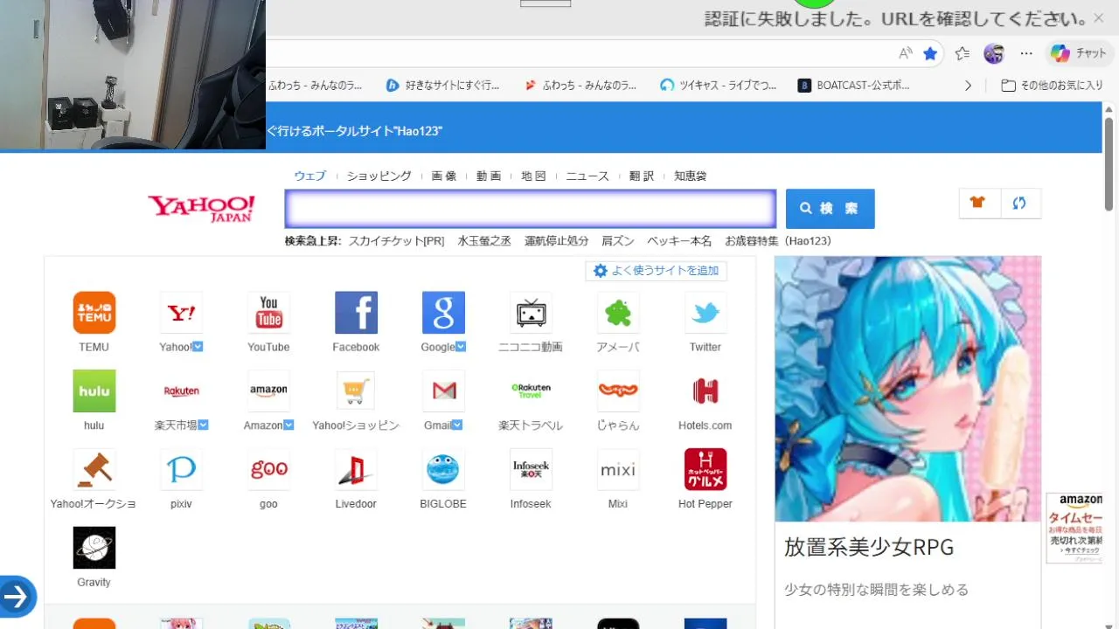Open the Yahoo!オークション gavel icon

[94, 470]
